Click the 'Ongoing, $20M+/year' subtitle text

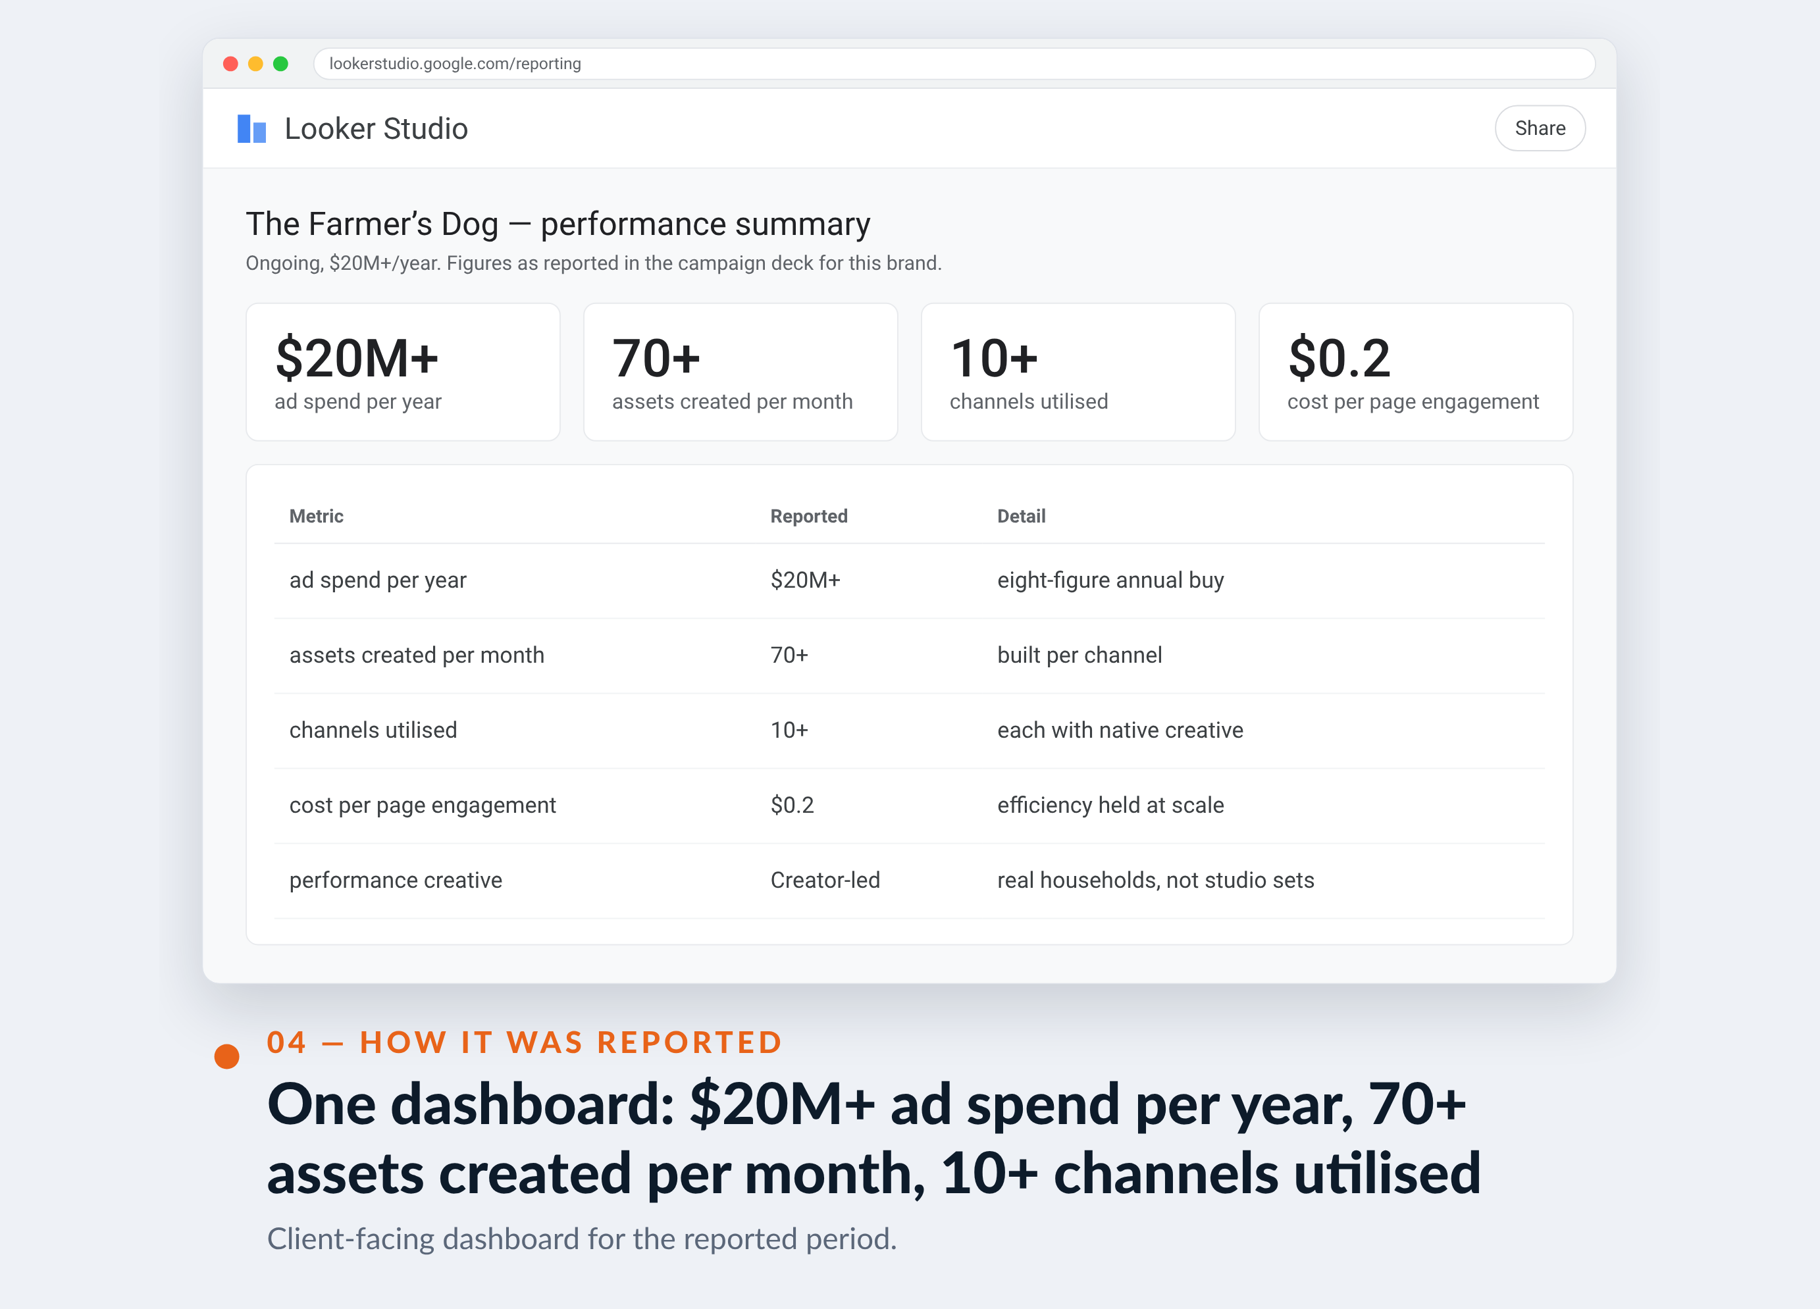click(x=593, y=263)
